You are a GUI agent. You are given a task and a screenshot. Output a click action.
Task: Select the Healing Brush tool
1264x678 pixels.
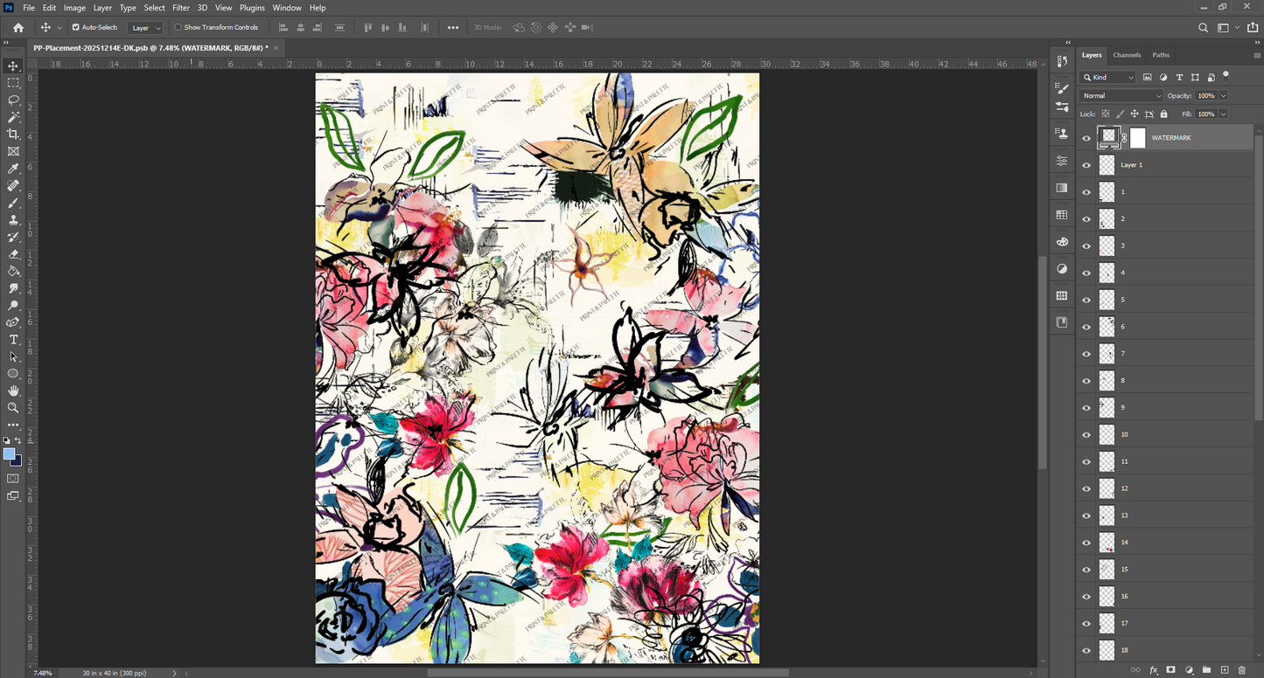[x=13, y=185]
